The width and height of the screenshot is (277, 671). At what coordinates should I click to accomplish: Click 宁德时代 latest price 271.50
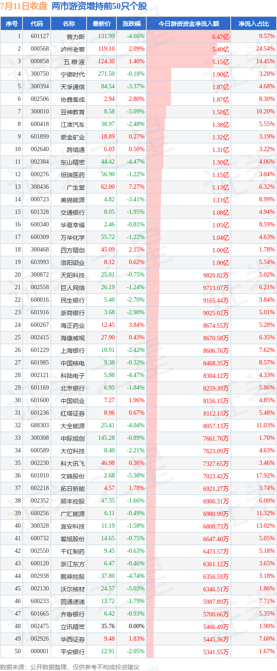pyautogui.click(x=106, y=74)
